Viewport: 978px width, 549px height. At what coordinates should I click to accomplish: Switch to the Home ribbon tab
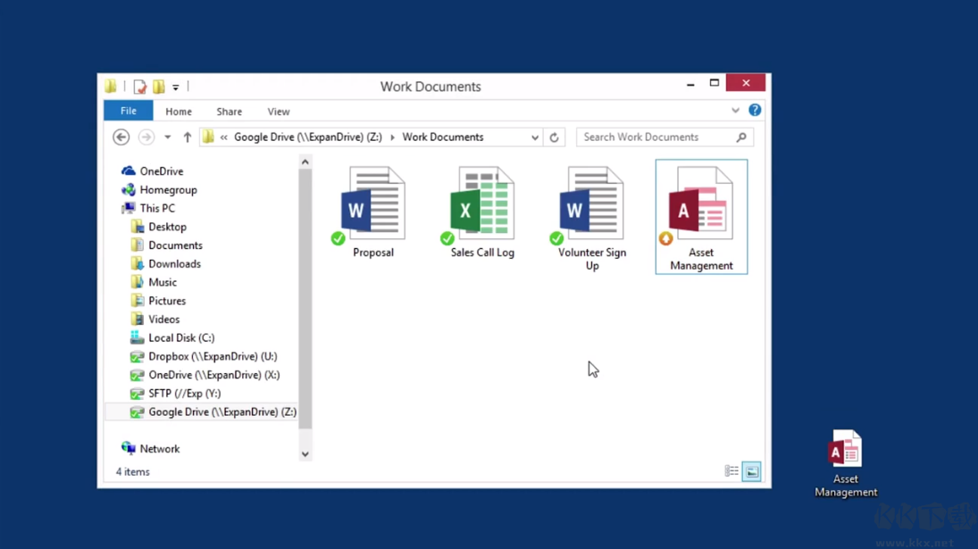click(179, 112)
